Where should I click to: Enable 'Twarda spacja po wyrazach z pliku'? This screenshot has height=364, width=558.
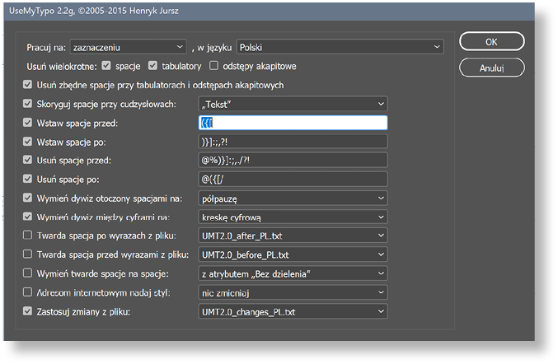point(27,235)
